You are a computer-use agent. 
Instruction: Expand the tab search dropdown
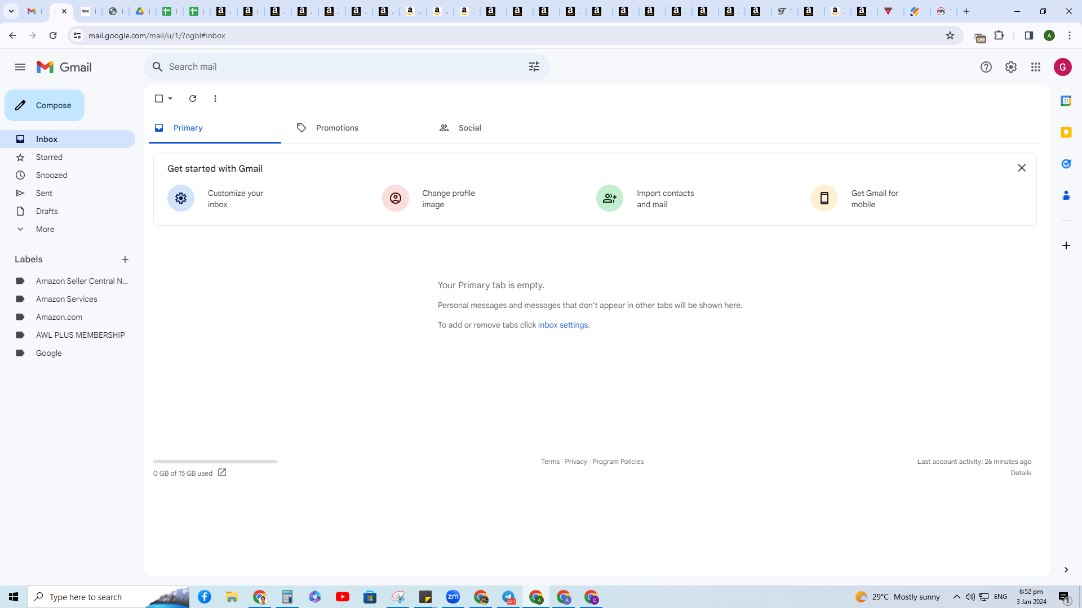pyautogui.click(x=11, y=11)
